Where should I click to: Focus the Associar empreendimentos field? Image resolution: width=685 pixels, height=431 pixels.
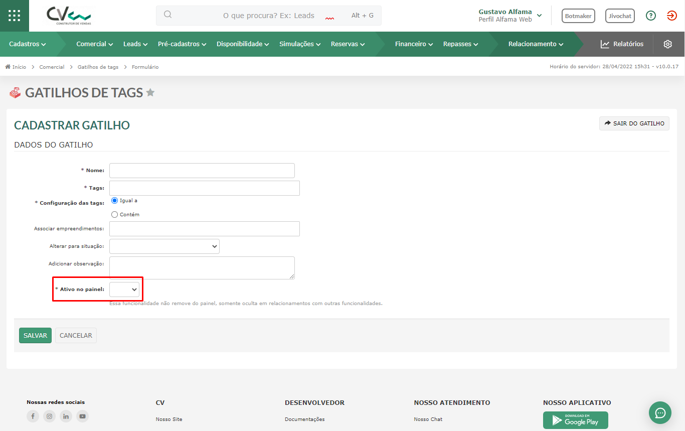click(x=205, y=229)
